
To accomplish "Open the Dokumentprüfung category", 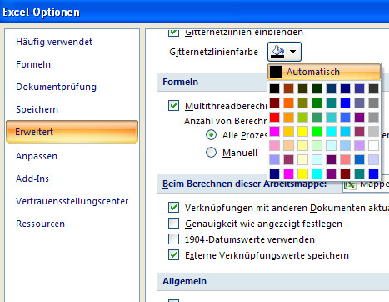I will point(56,87).
